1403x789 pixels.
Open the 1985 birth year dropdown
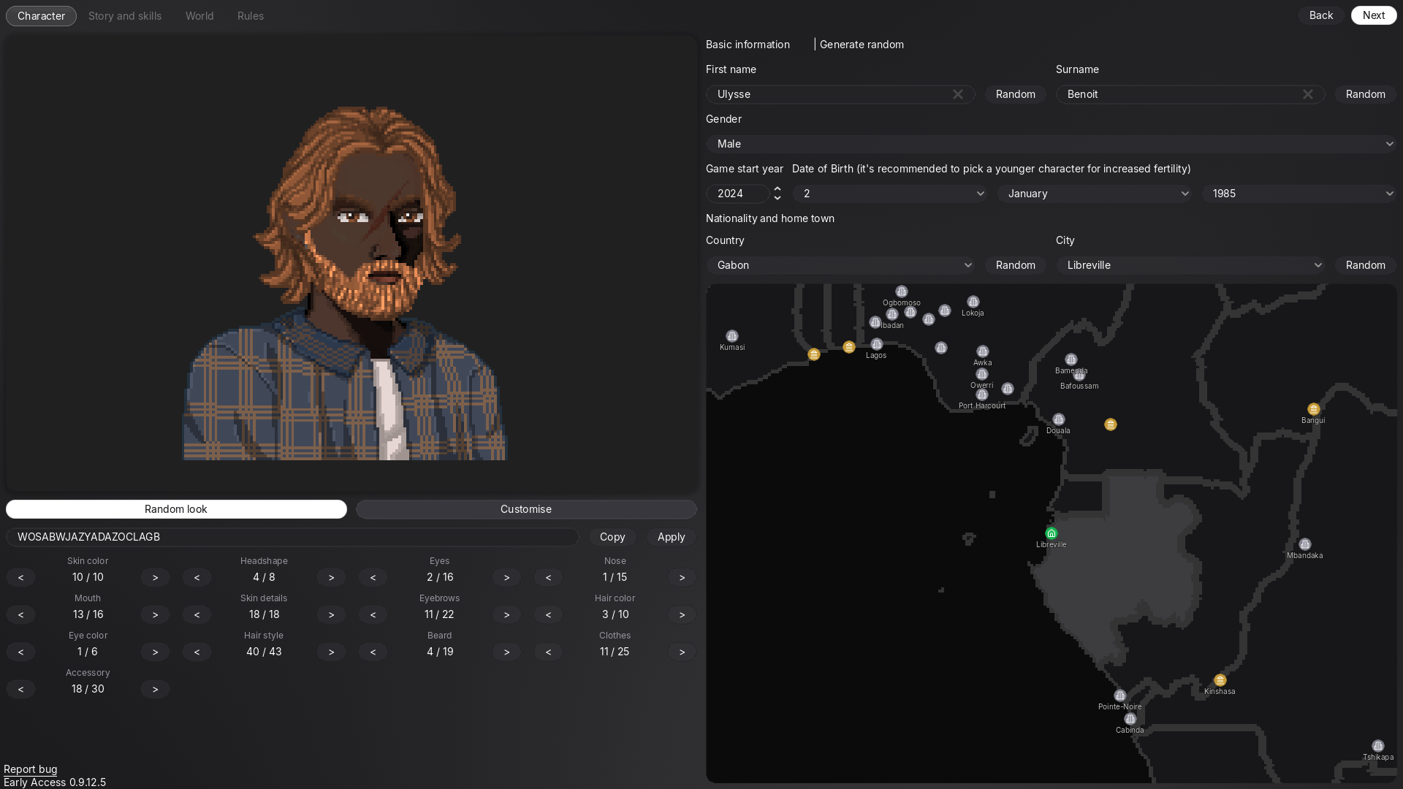1299,194
